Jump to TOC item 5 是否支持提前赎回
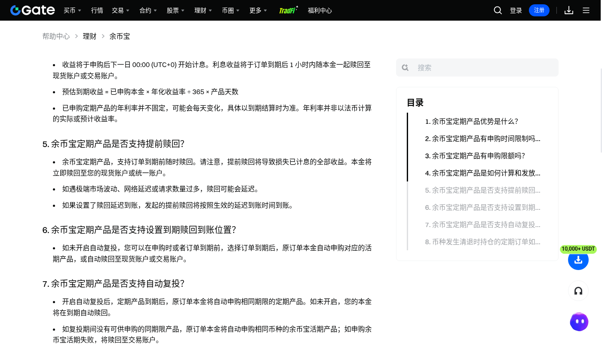 tap(483, 190)
